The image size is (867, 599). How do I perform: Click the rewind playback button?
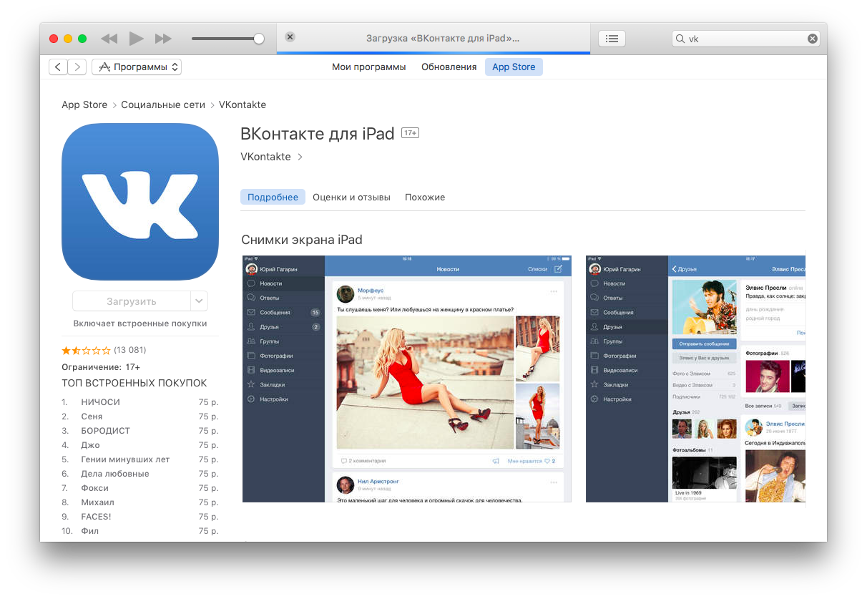point(109,39)
